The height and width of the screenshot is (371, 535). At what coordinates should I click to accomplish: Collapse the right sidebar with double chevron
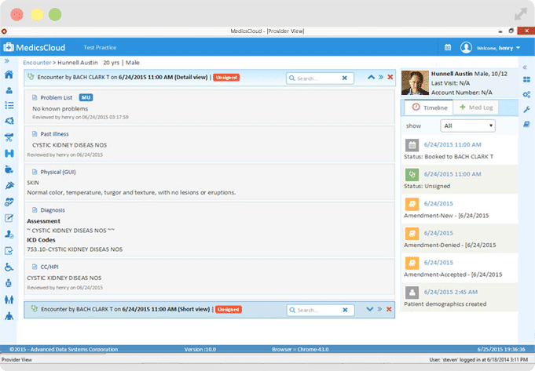coord(525,67)
